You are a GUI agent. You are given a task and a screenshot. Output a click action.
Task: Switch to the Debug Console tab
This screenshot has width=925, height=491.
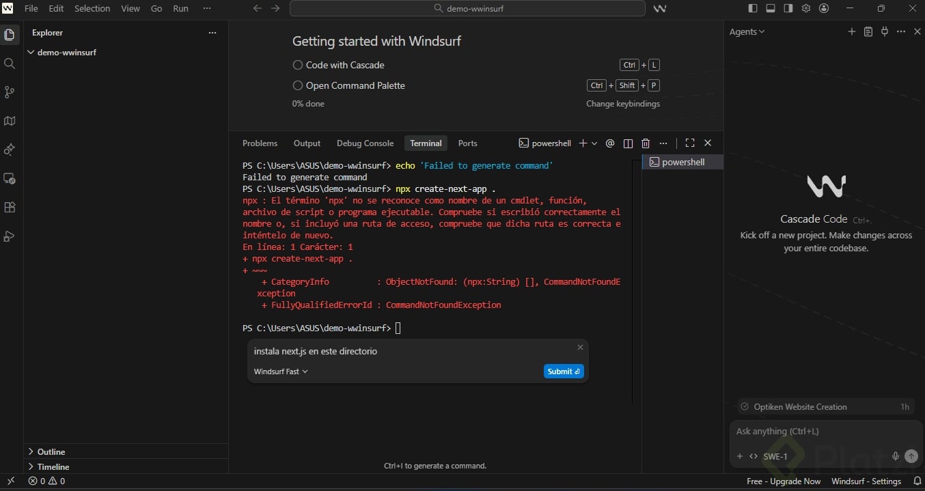coord(365,143)
